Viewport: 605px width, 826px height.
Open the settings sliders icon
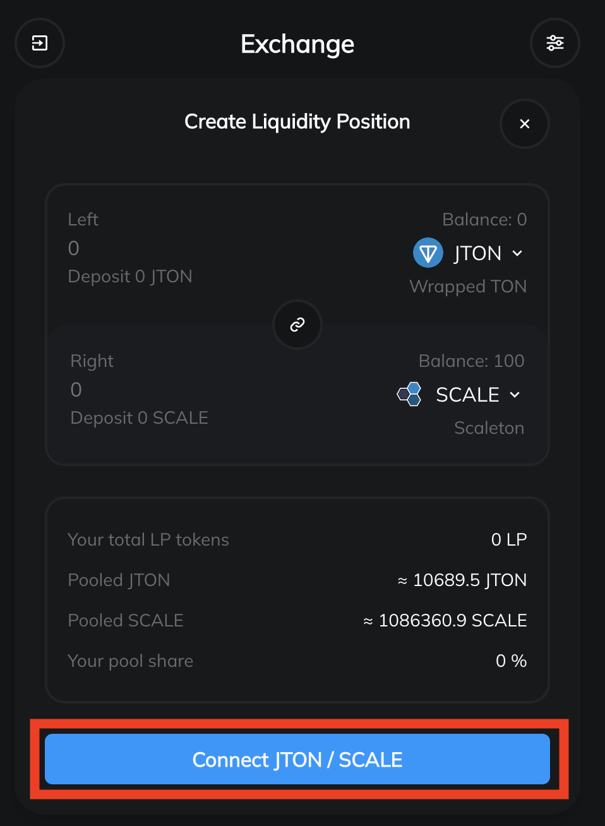[554, 43]
